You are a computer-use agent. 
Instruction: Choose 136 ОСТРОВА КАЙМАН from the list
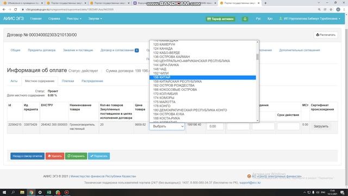pyautogui.click(x=203, y=57)
